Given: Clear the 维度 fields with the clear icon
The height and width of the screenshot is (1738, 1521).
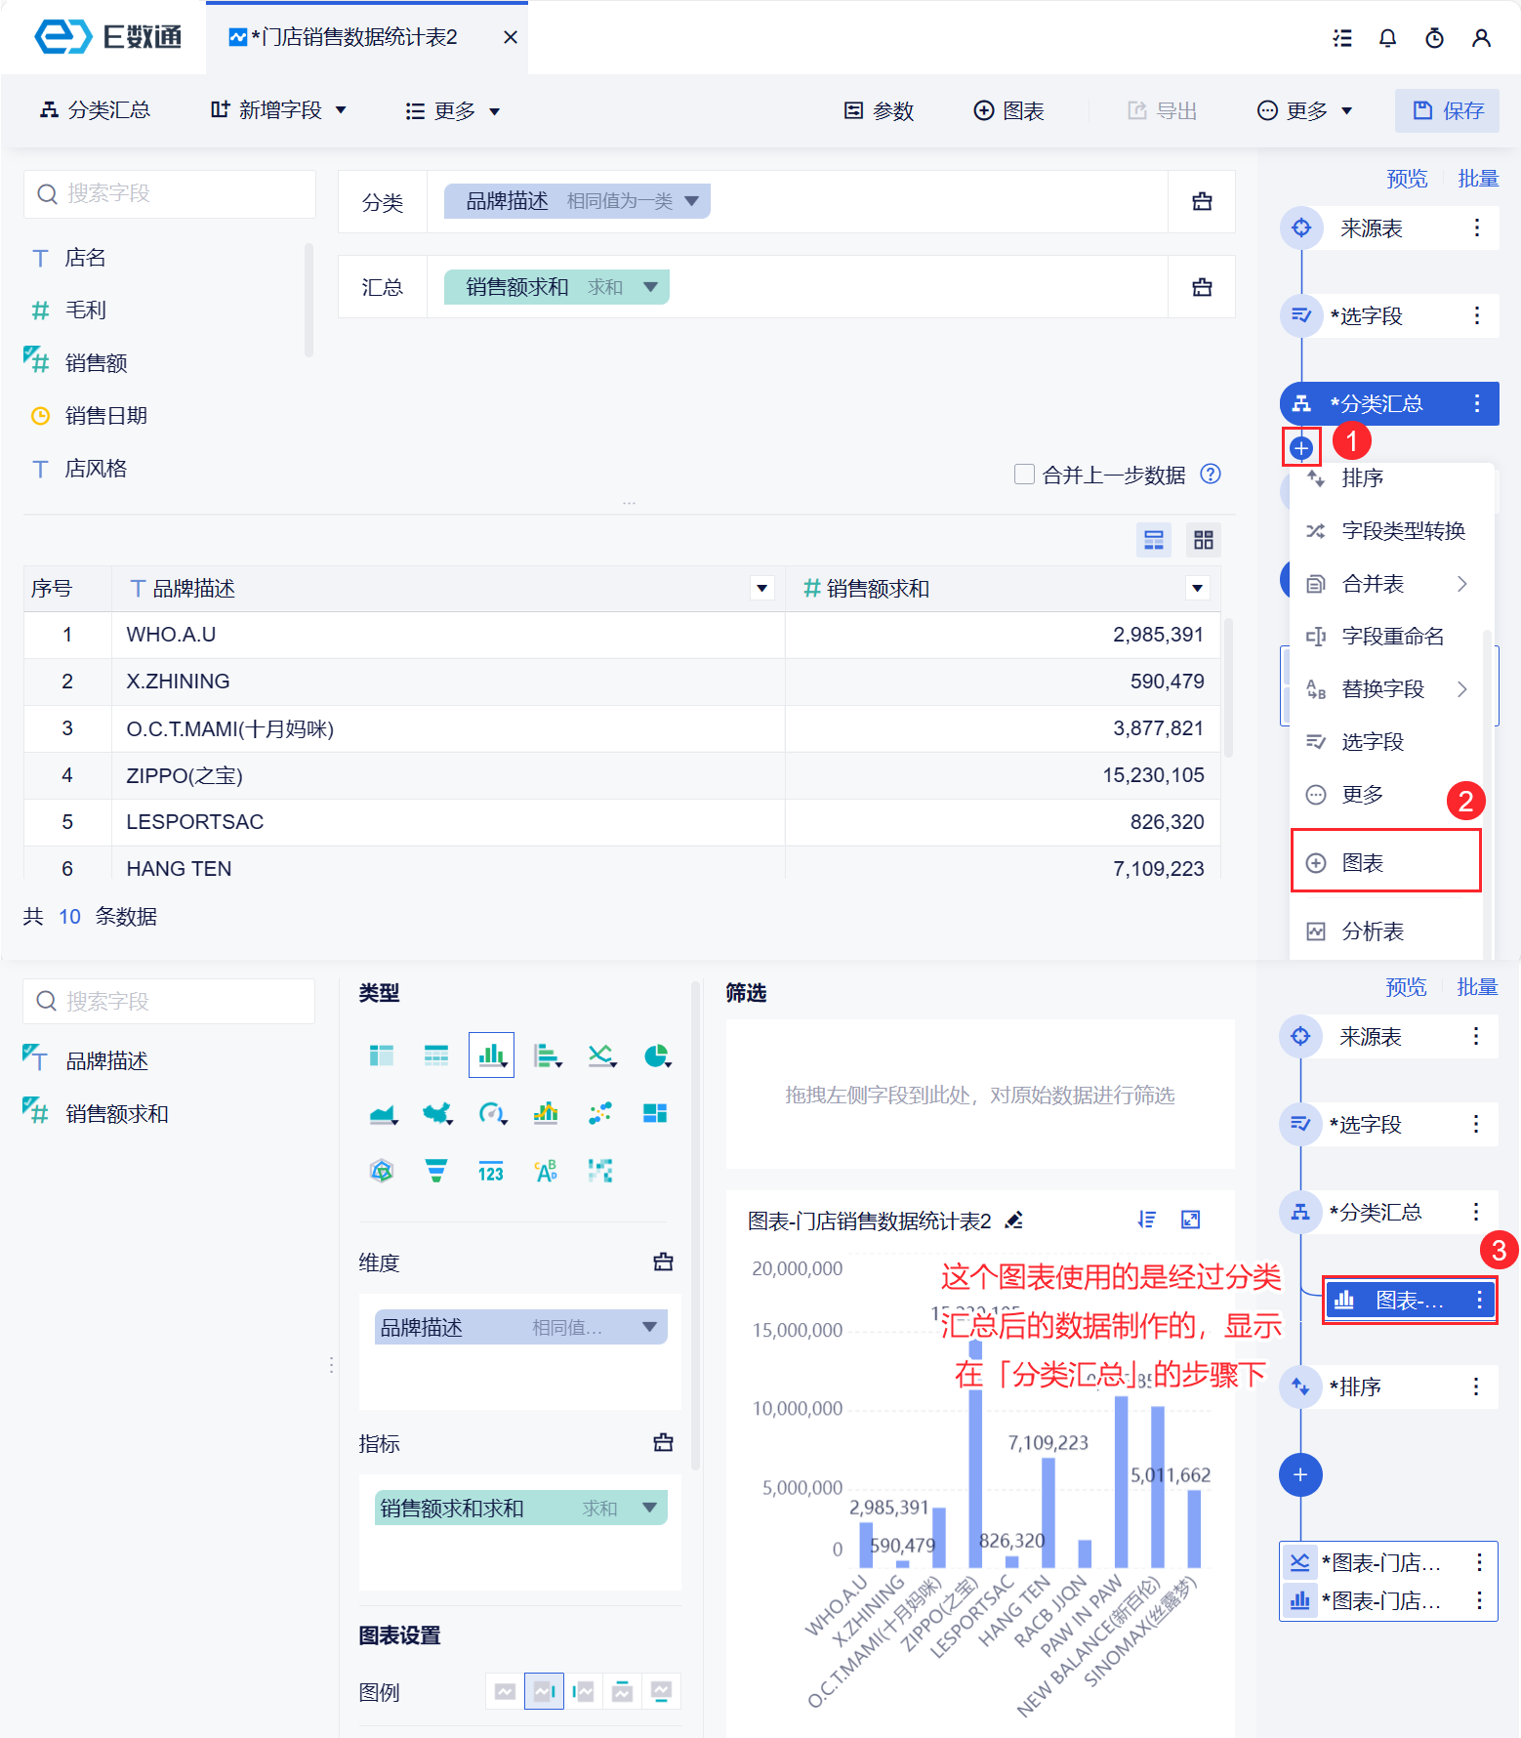Looking at the screenshot, I should (663, 1262).
